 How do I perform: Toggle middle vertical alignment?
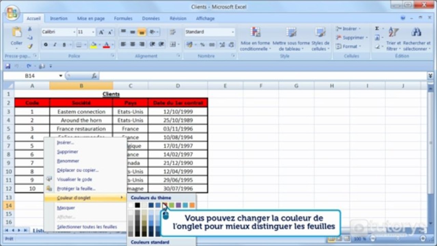click(132, 32)
